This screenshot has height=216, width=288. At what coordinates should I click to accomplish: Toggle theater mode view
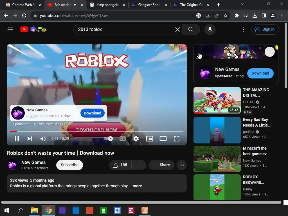pyautogui.click(x=163, y=139)
